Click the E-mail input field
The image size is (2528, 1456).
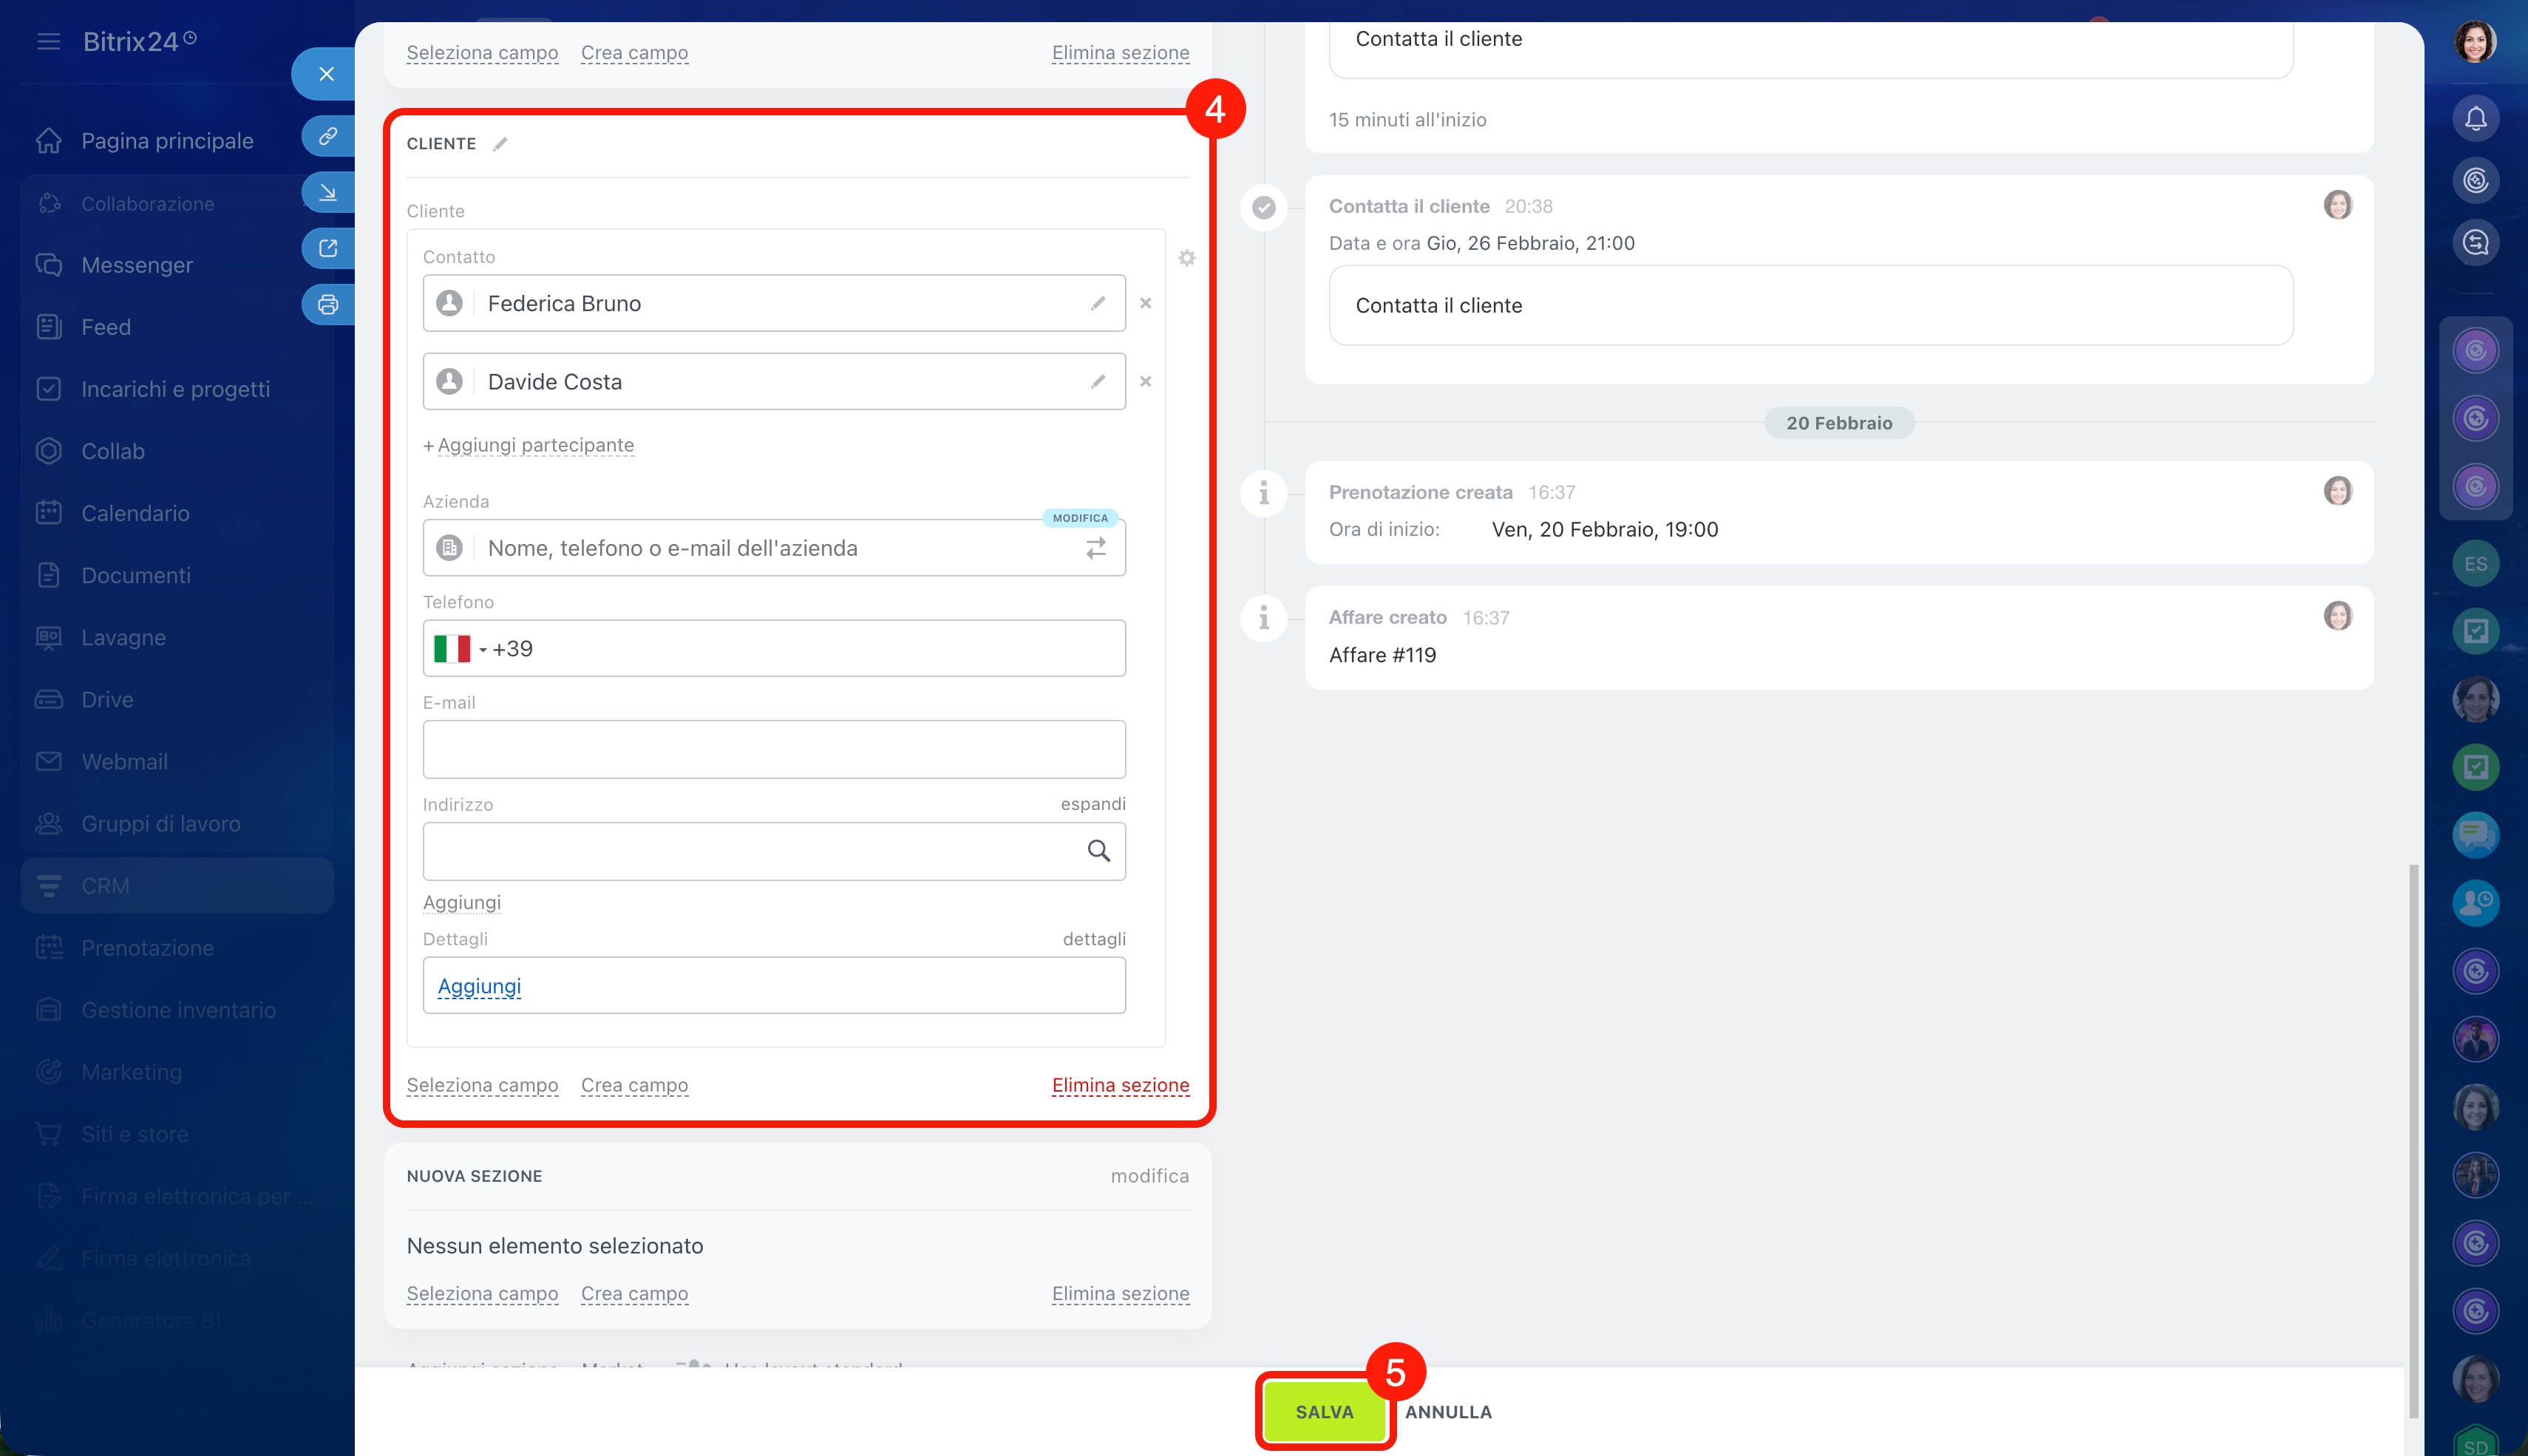(773, 749)
